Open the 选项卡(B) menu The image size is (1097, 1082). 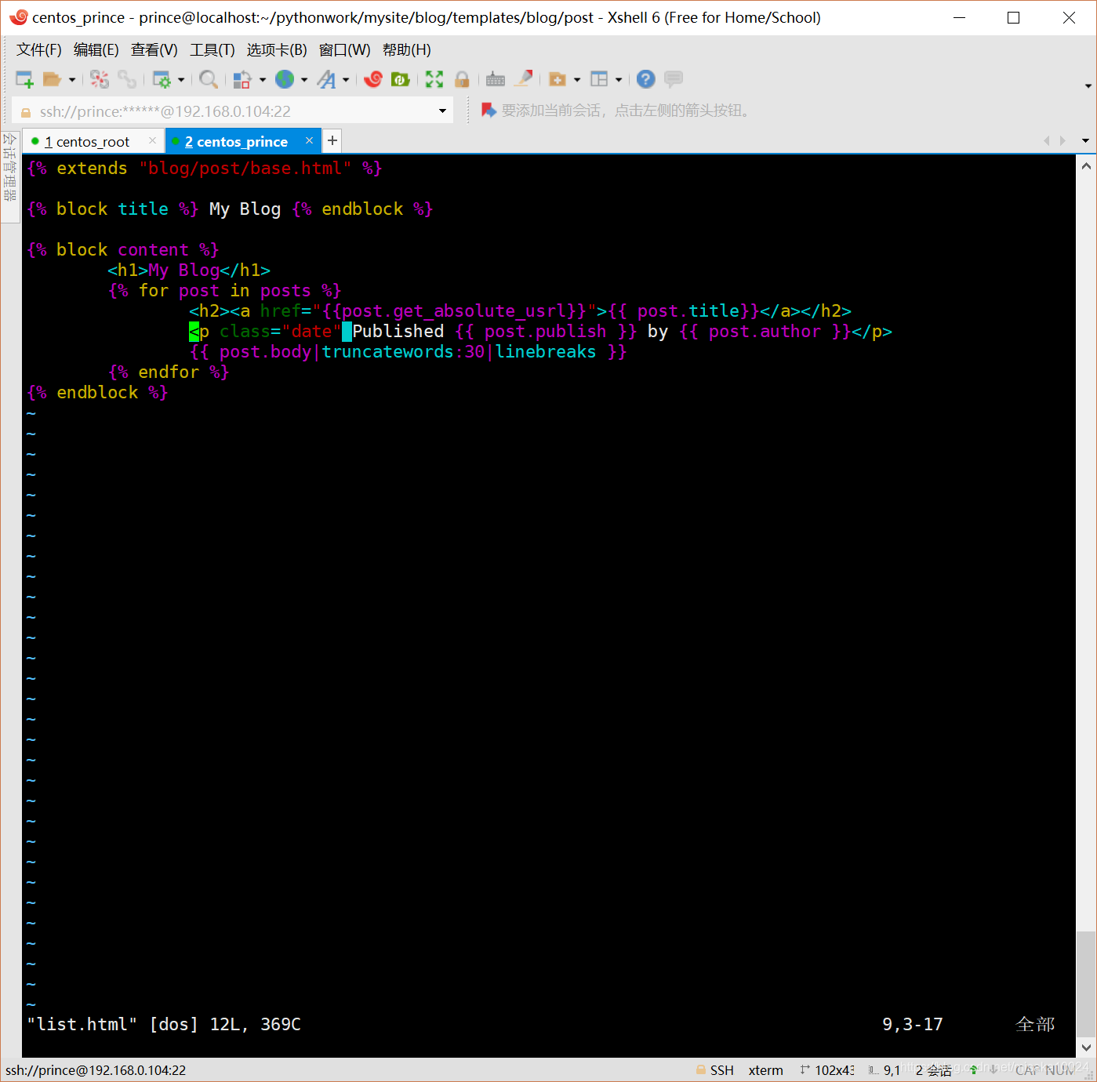click(x=277, y=50)
